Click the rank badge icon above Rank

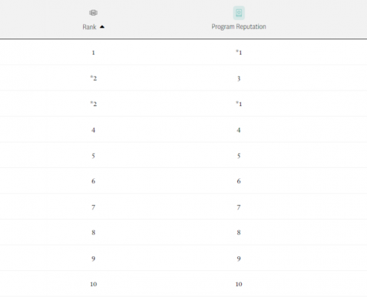pyautogui.click(x=93, y=13)
